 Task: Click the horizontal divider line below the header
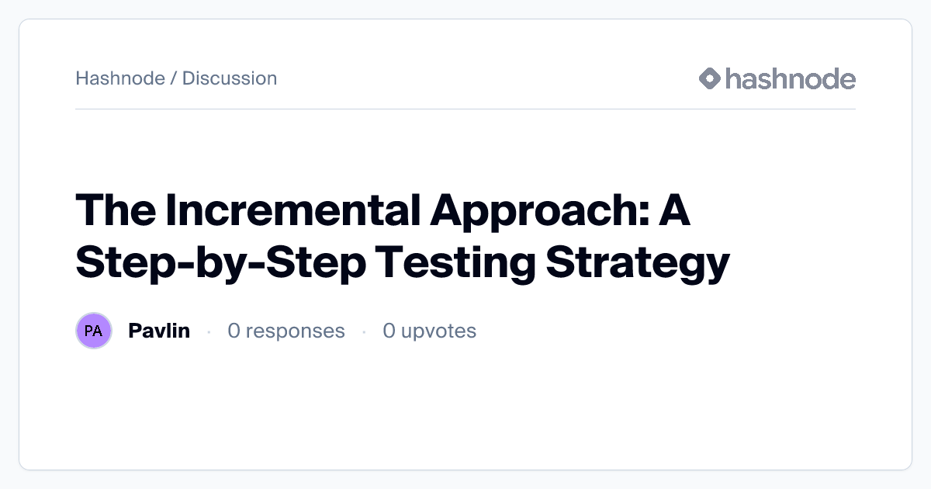tap(465, 109)
